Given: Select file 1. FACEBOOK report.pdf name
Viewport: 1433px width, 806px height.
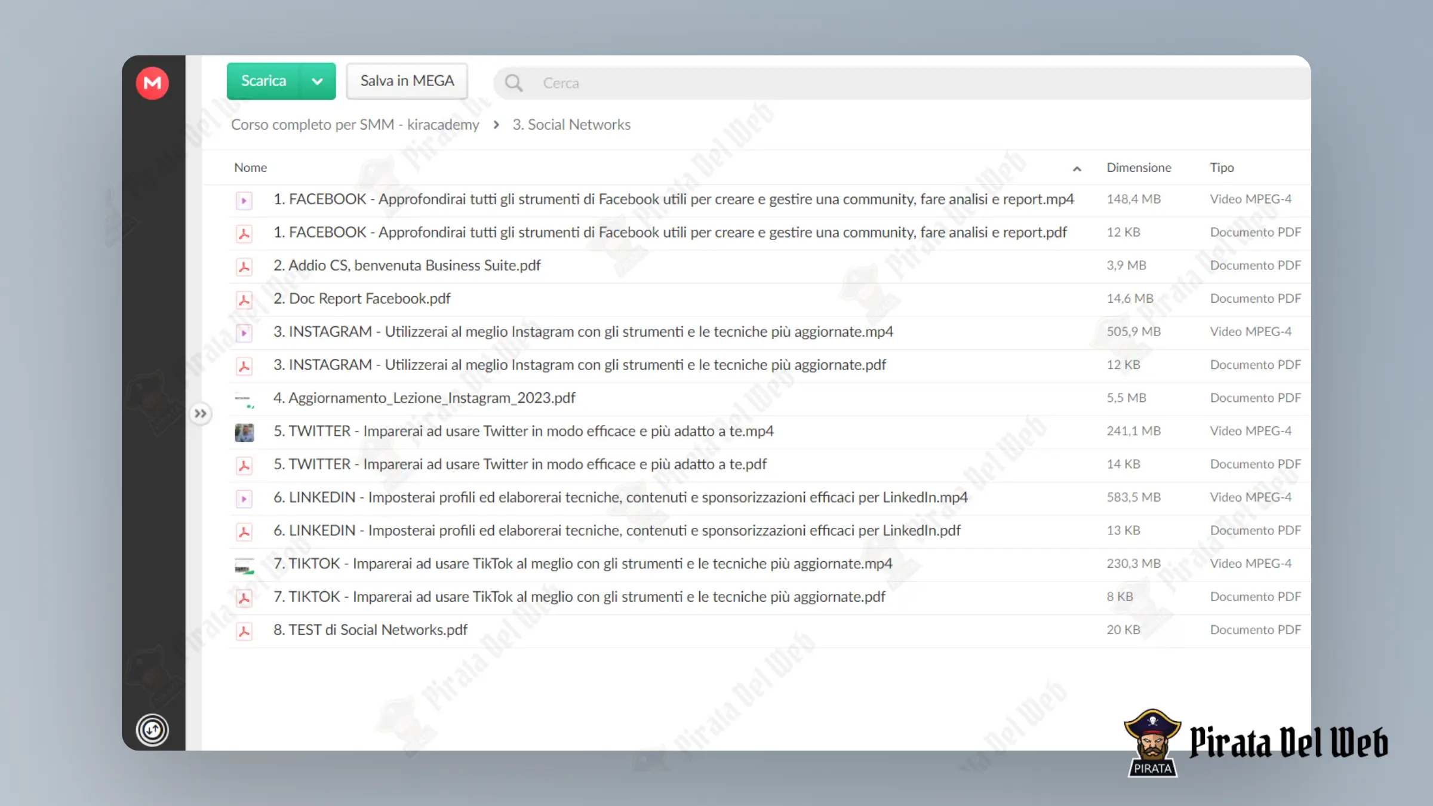Looking at the screenshot, I should (x=670, y=232).
